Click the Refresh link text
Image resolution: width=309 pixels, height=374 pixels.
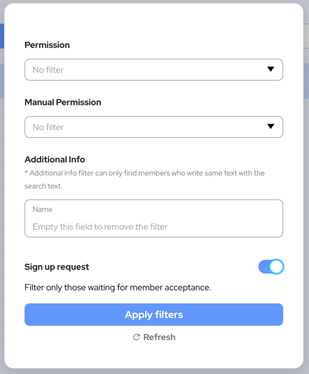pyautogui.click(x=159, y=337)
